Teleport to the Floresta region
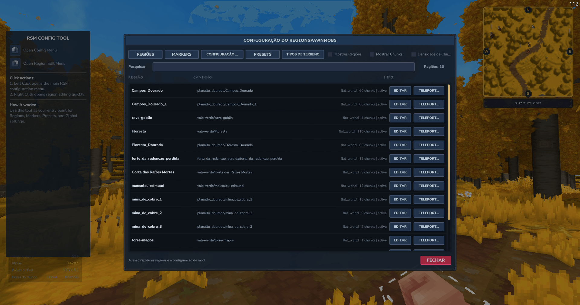The width and height of the screenshot is (580, 305). (x=429, y=131)
